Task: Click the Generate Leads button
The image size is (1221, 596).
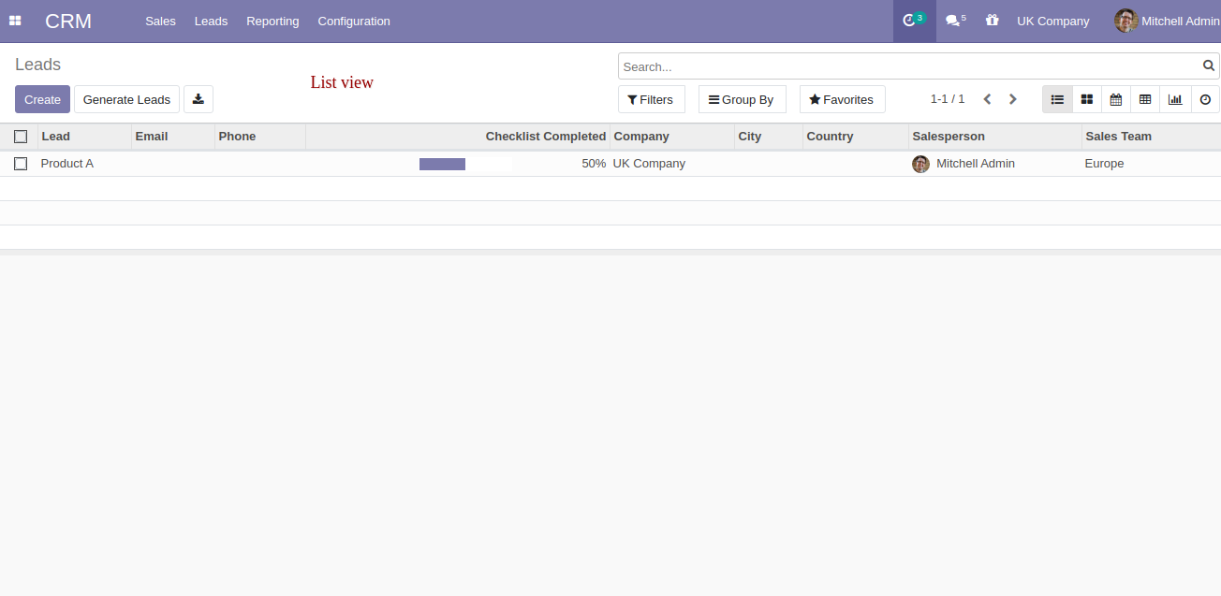Action: 126,99
